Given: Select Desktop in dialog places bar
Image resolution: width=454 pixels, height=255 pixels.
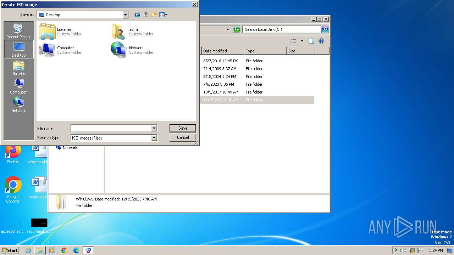Looking at the screenshot, I should (18, 49).
